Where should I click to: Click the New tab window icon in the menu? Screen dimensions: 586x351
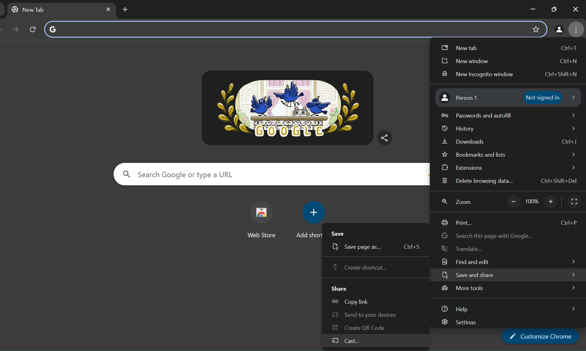445,48
